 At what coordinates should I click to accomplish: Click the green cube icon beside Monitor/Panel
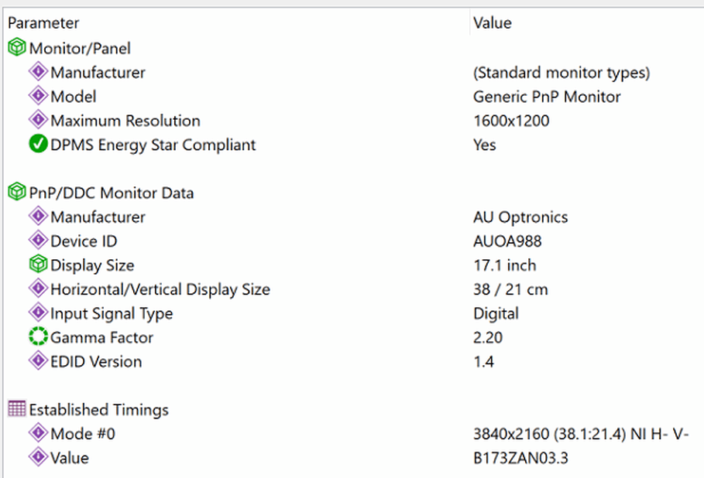click(x=16, y=47)
